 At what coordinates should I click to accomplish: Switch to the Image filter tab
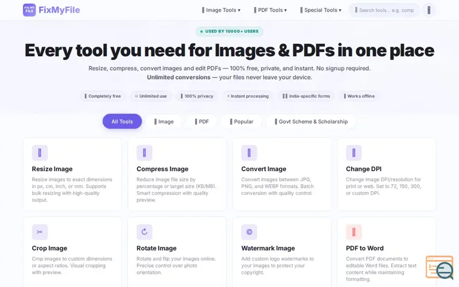point(164,122)
